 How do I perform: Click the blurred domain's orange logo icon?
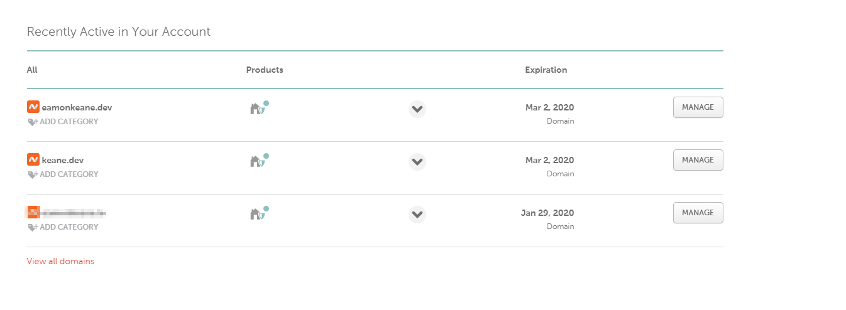pos(33,212)
